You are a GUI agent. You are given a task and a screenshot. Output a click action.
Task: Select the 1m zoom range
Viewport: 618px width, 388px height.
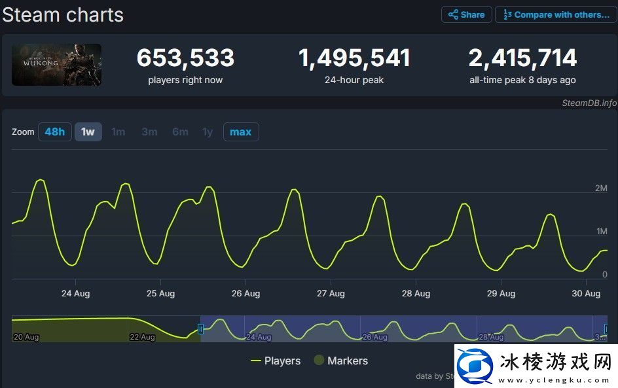[118, 132]
